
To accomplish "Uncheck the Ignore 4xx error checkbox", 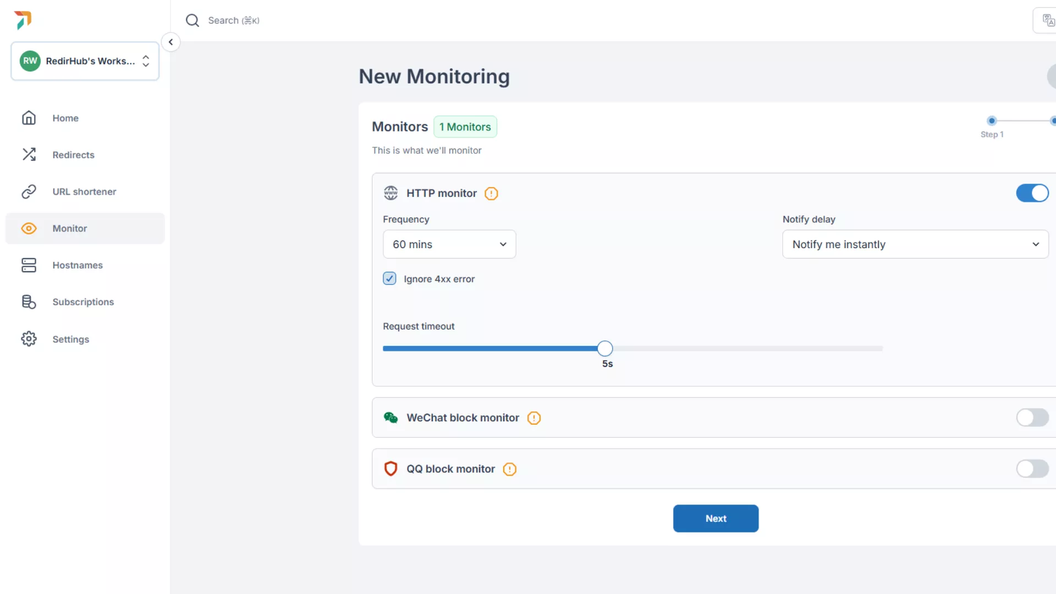I will tap(389, 279).
